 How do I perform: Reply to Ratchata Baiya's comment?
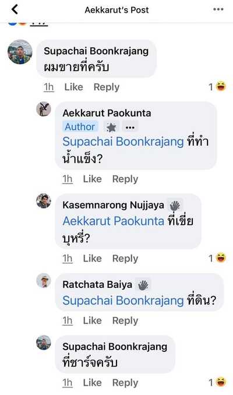pyautogui.click(x=125, y=320)
